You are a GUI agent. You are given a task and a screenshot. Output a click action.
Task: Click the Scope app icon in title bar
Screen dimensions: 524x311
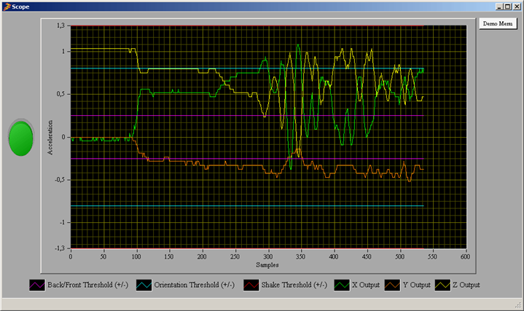7,7
